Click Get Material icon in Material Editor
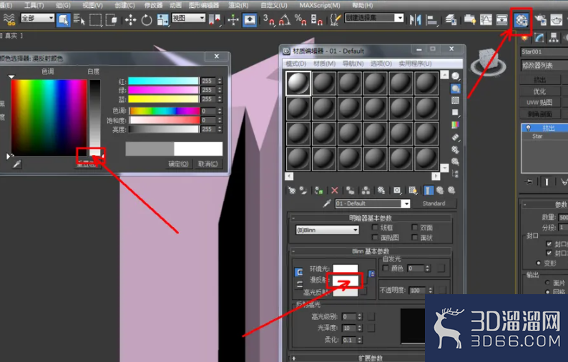Screen dimensions: 568x362 coord(292,190)
